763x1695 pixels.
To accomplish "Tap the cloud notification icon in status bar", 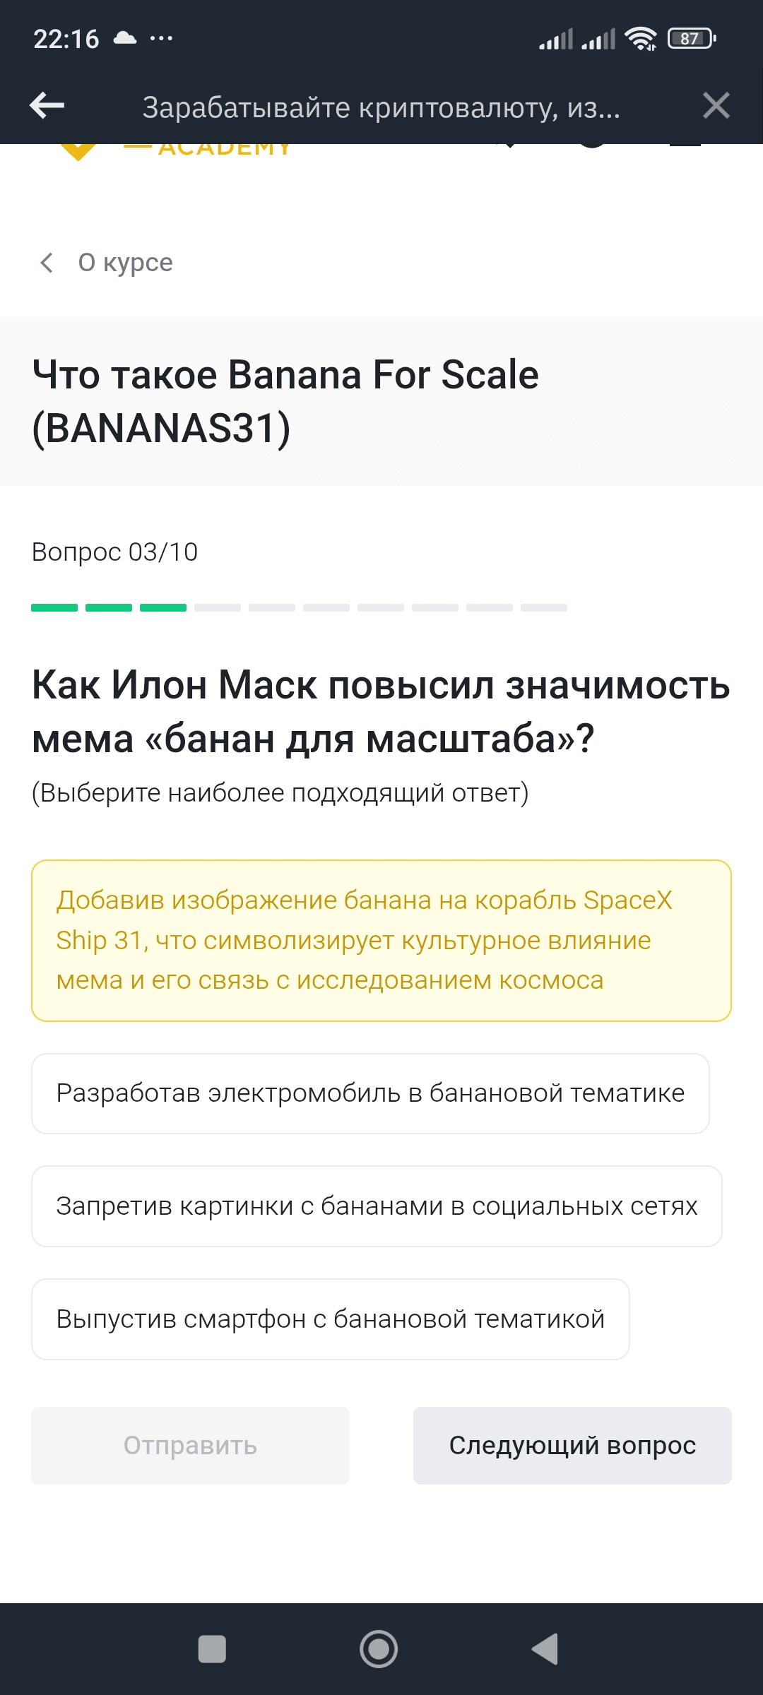I will [x=125, y=38].
